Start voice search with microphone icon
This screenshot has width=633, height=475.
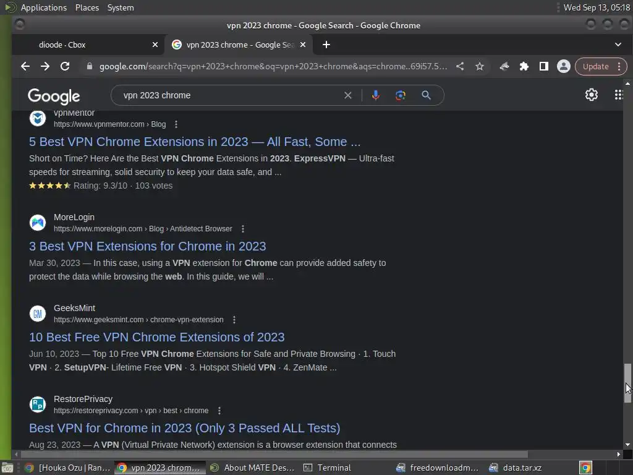click(x=375, y=95)
